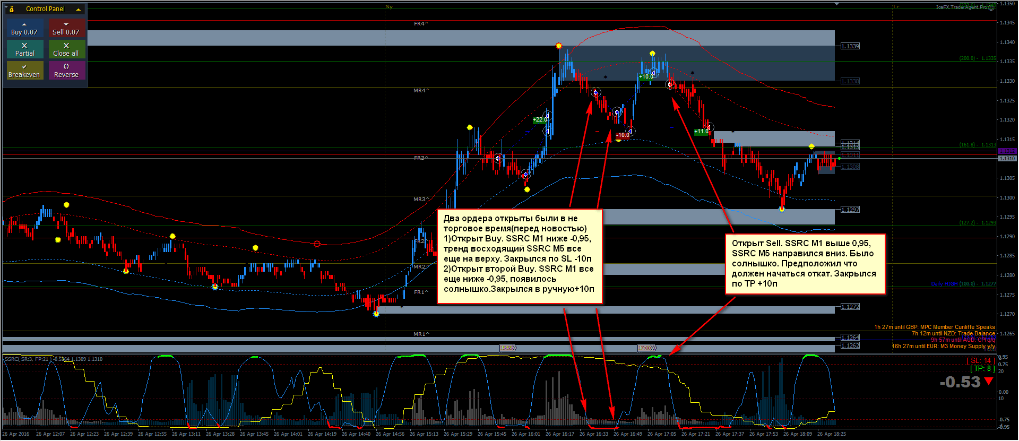Click the current price 1.1310 tag on the axis
Image resolution: width=1019 pixels, height=441 pixels.
pos(1007,159)
